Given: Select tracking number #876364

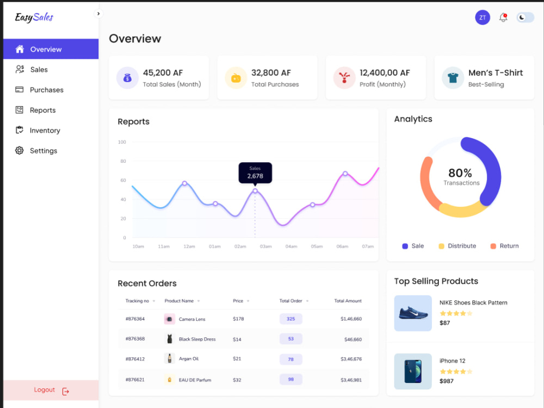Looking at the screenshot, I should click(135, 319).
